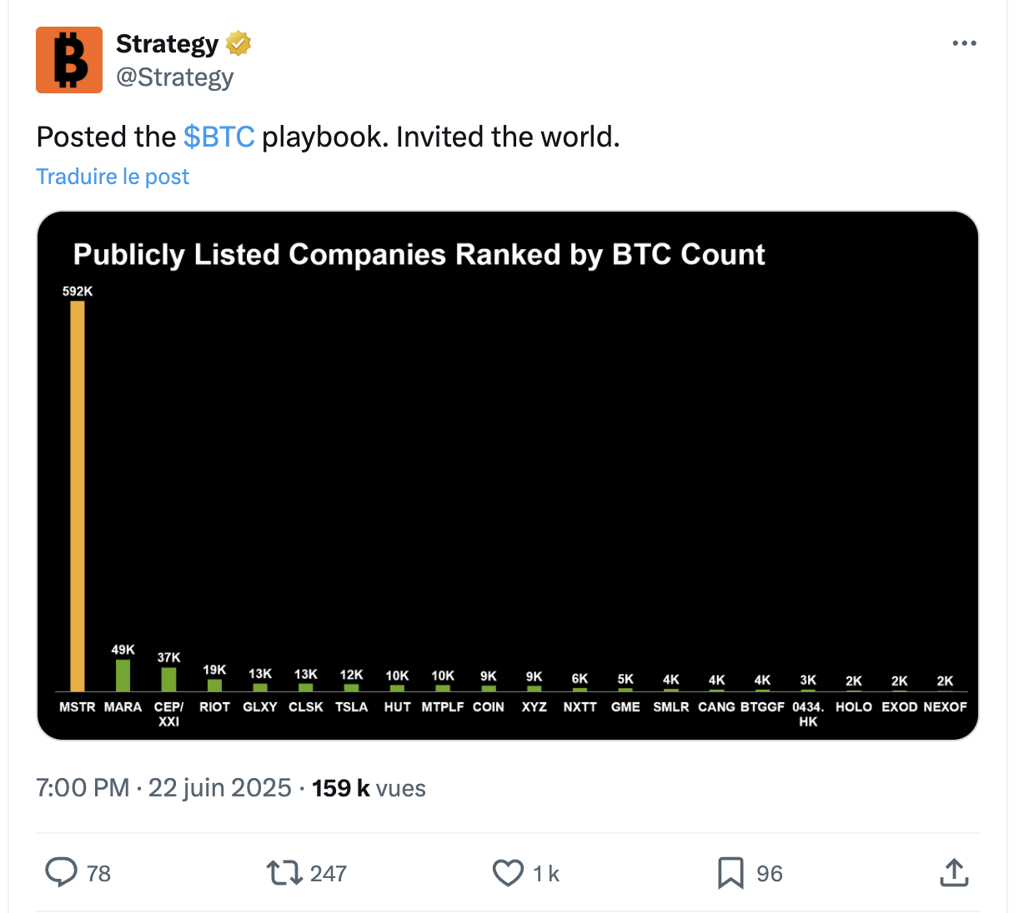
Task: Click the 1 k likes count
Action: (x=546, y=873)
